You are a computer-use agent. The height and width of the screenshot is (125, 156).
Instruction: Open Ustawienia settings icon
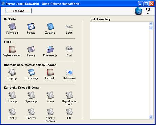click(x=69, y=72)
